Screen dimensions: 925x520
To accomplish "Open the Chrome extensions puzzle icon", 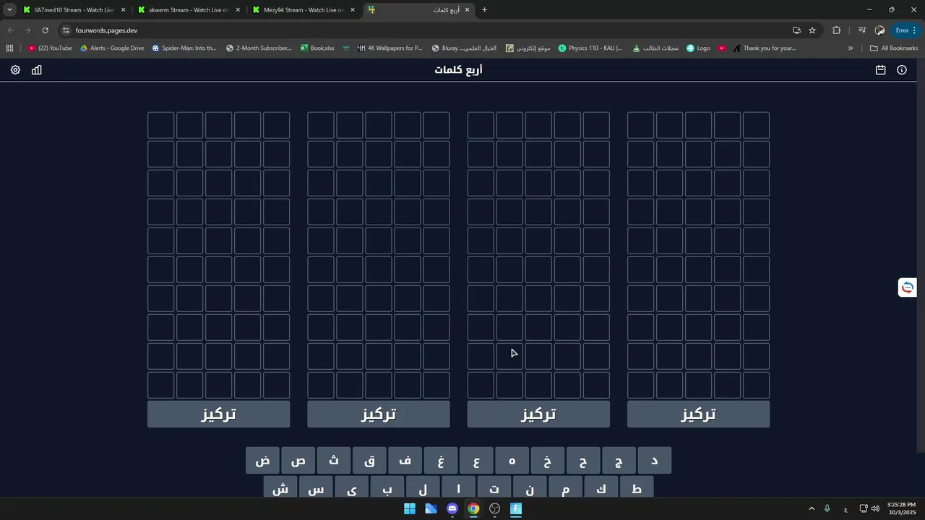I will point(837,30).
